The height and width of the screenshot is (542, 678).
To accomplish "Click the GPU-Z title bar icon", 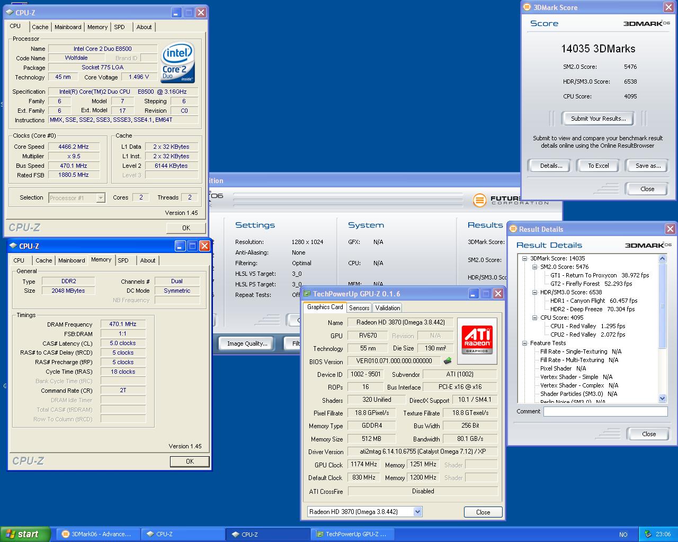I will point(307,294).
